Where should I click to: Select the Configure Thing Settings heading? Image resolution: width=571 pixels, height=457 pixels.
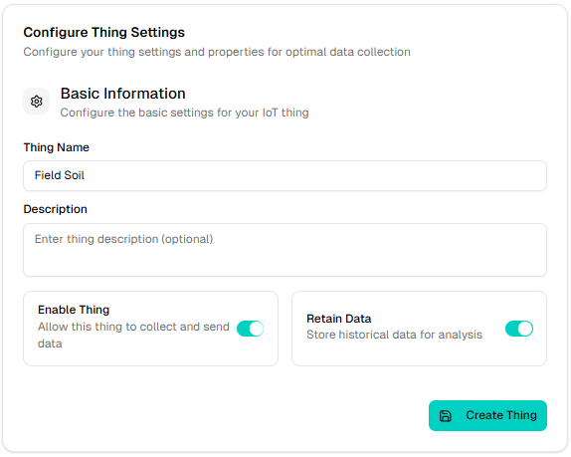[x=104, y=33]
